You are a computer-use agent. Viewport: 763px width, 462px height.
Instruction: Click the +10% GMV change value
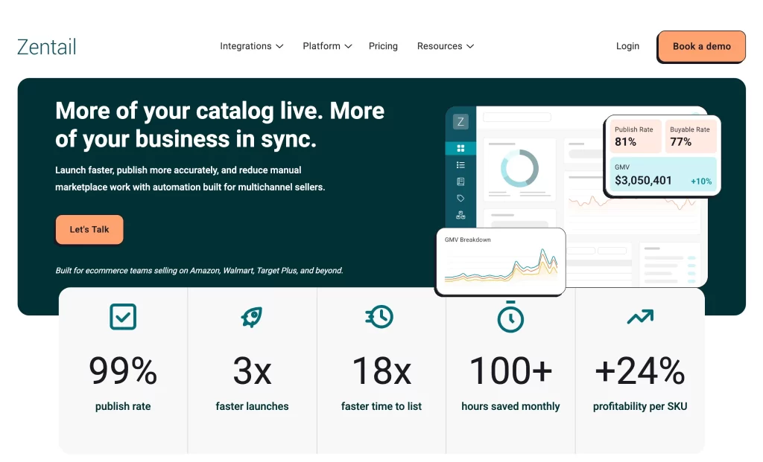[701, 182]
